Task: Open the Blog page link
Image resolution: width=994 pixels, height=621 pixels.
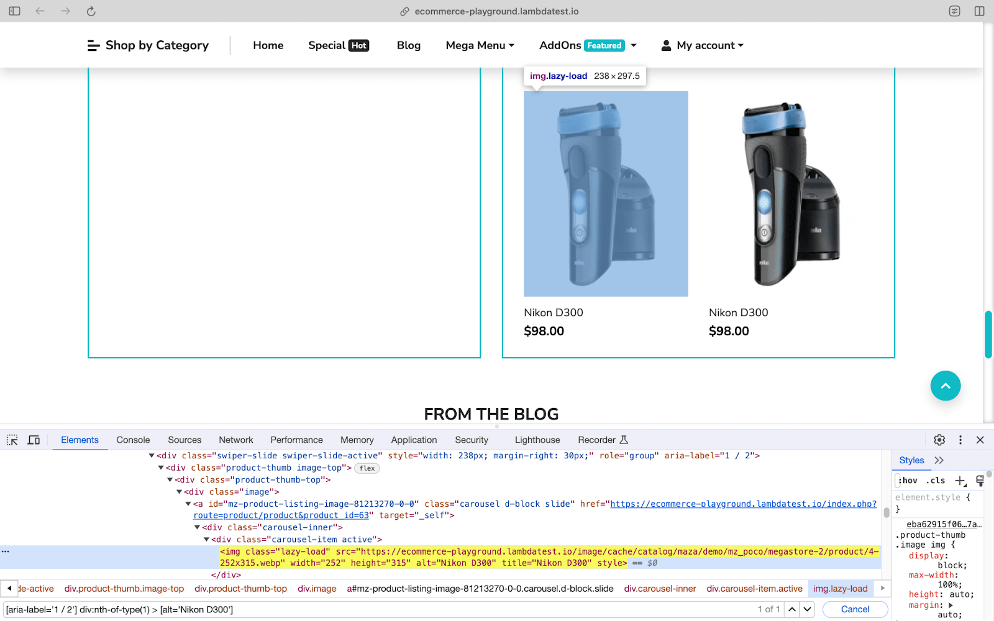Action: 408,45
